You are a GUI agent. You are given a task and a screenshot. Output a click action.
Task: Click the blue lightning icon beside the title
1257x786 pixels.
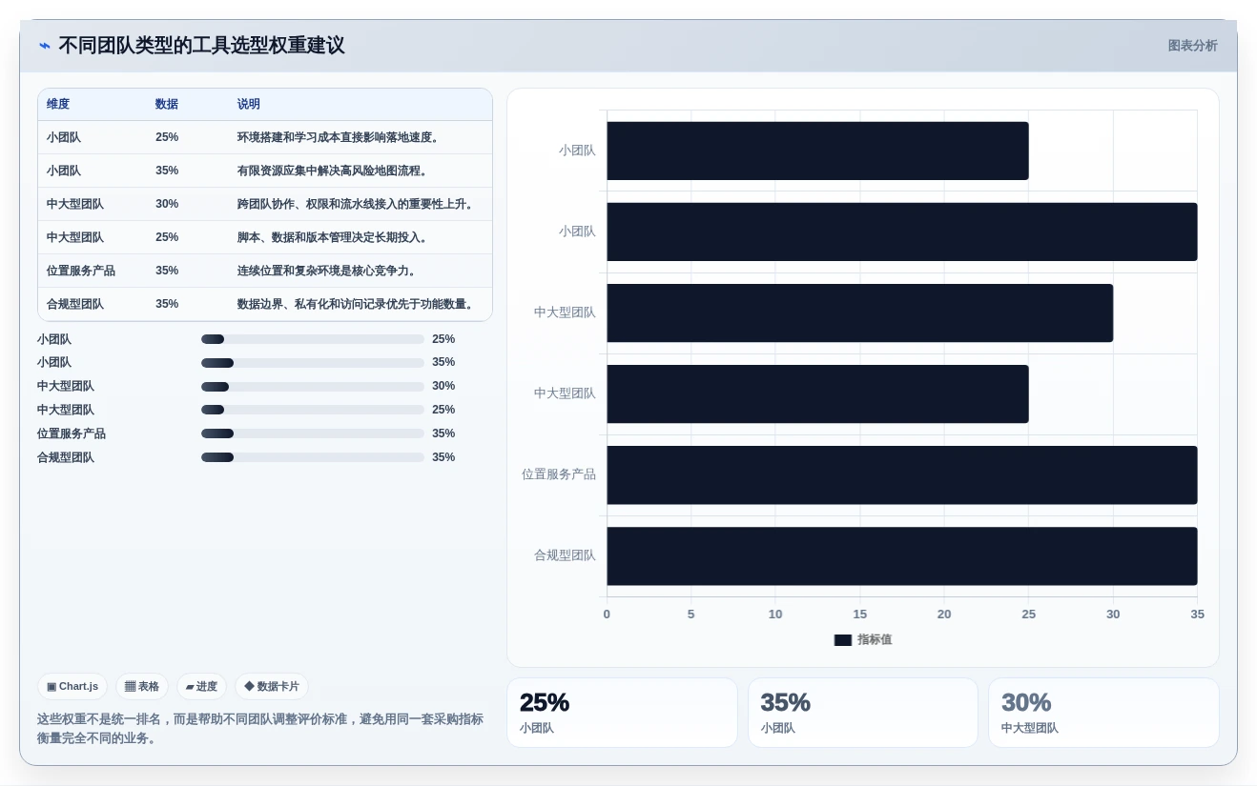click(x=45, y=46)
